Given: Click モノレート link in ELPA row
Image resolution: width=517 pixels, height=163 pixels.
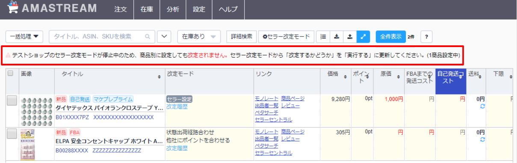Looking at the screenshot, I should click(x=266, y=132).
